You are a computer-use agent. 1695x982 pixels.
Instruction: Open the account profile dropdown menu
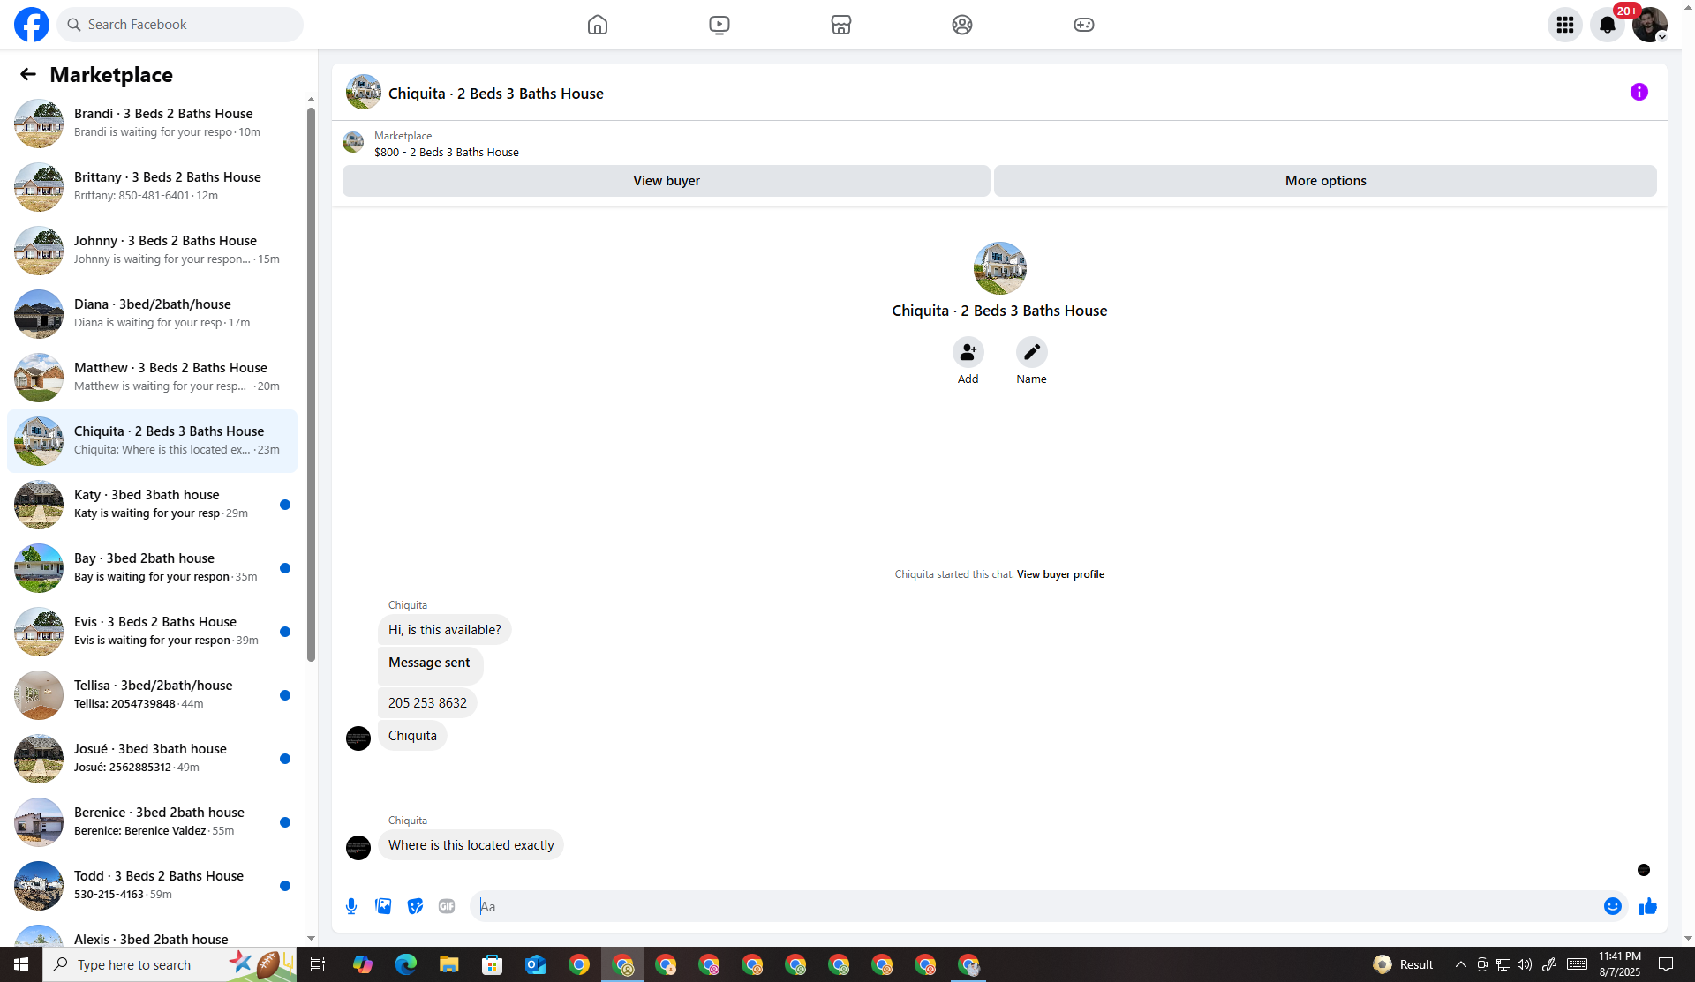[x=1649, y=25]
